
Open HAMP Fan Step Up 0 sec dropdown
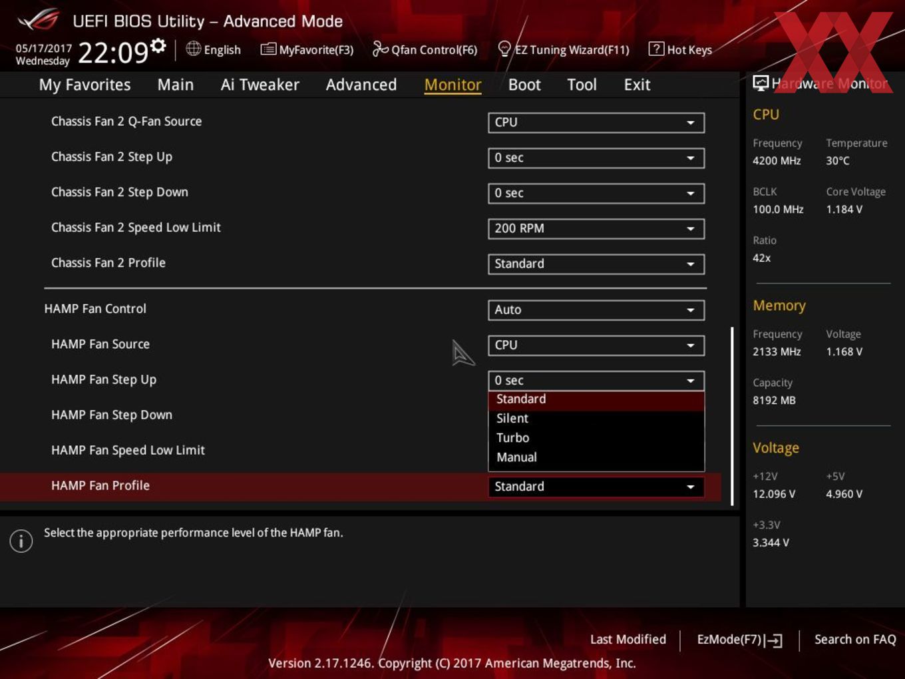pyautogui.click(x=596, y=380)
